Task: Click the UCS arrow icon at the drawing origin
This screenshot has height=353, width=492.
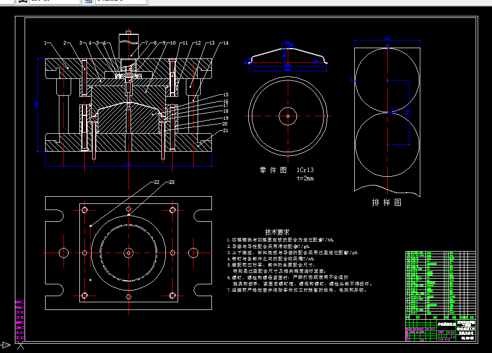Action: pyautogui.click(x=6, y=345)
